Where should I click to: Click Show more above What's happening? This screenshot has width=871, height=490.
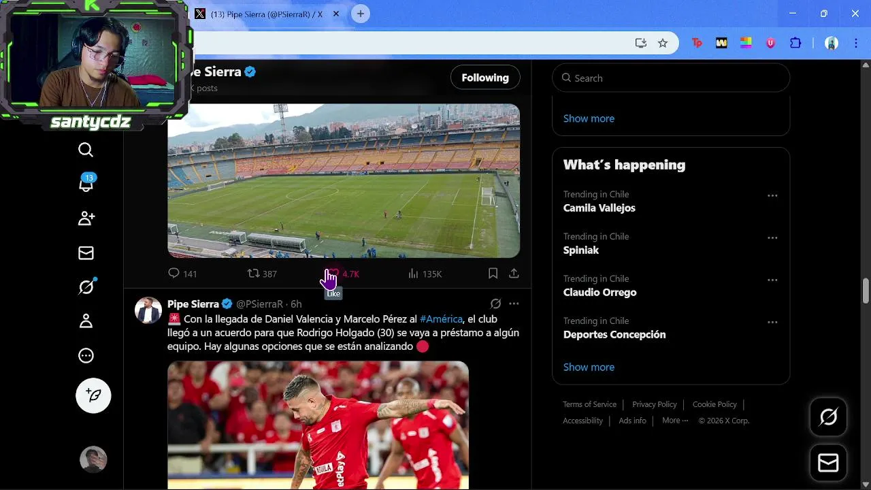click(x=589, y=118)
